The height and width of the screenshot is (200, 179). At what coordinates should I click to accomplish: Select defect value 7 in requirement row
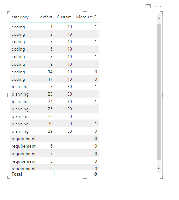coord(51,153)
